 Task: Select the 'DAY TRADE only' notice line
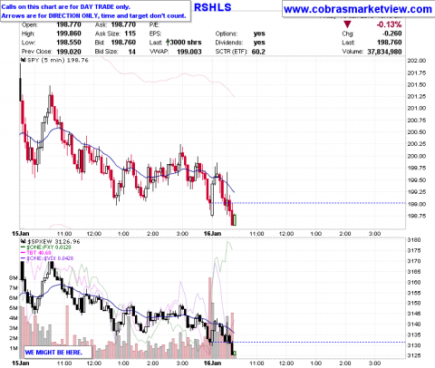click(66, 6)
